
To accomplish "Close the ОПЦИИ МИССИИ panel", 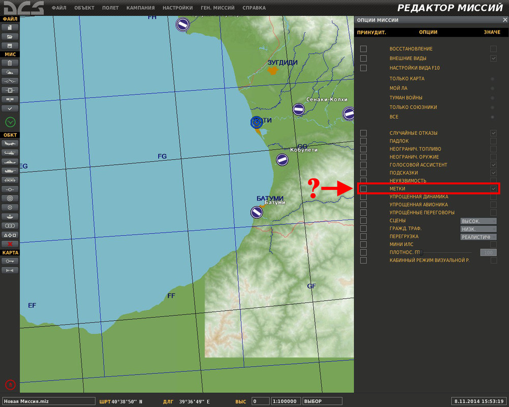I will [x=505, y=20].
